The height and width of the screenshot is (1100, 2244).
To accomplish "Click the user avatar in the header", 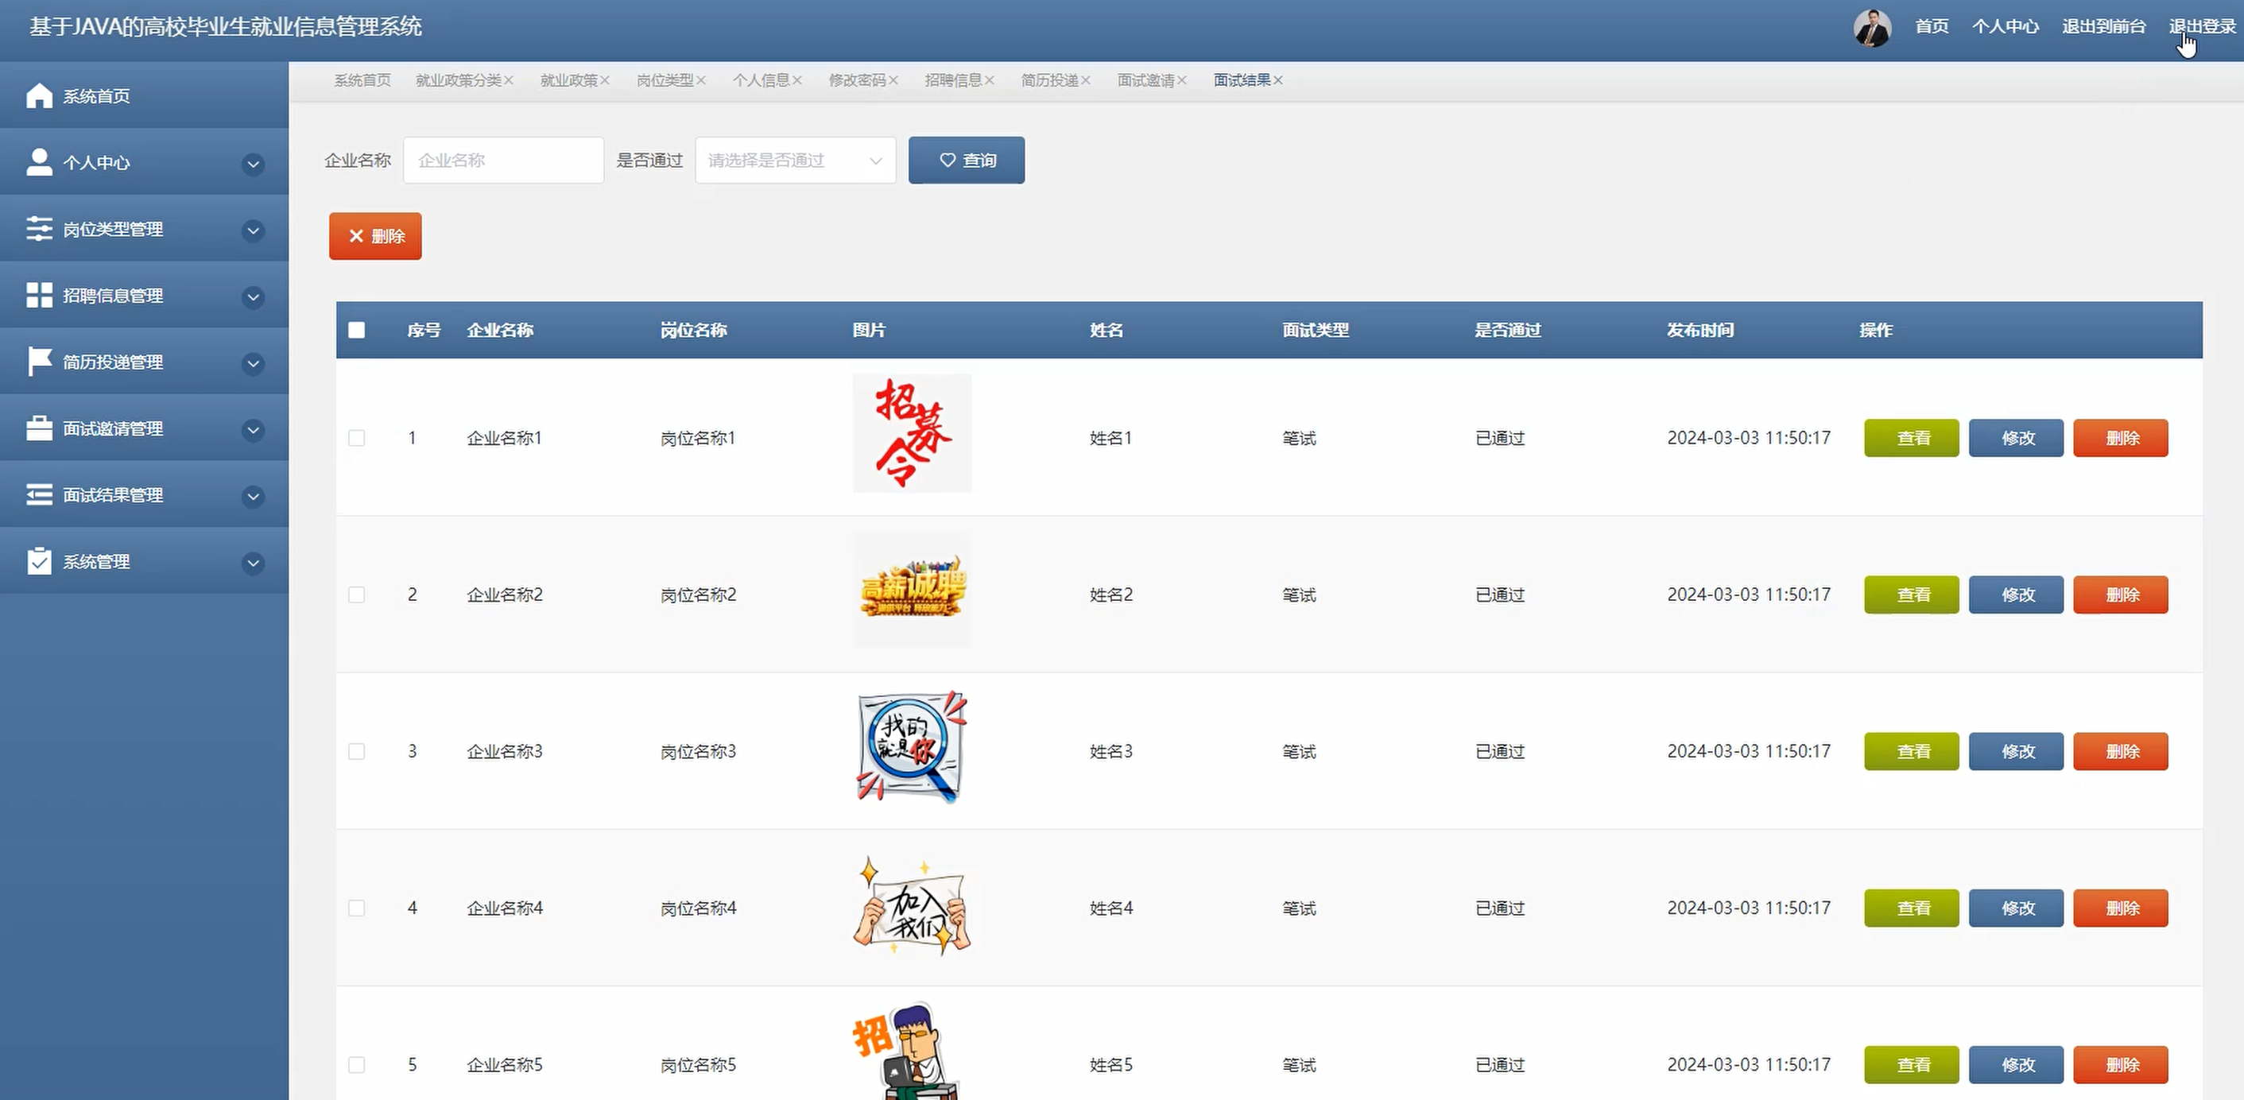I will pos(1872,28).
